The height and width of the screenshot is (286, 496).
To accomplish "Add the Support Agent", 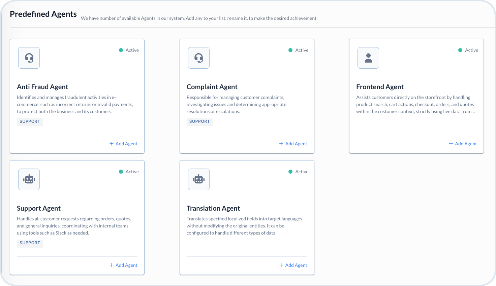I will tap(123, 265).
